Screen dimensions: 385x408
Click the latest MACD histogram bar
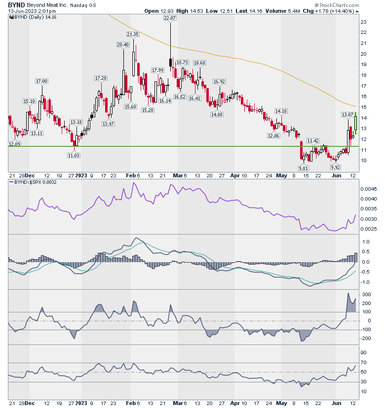356,257
